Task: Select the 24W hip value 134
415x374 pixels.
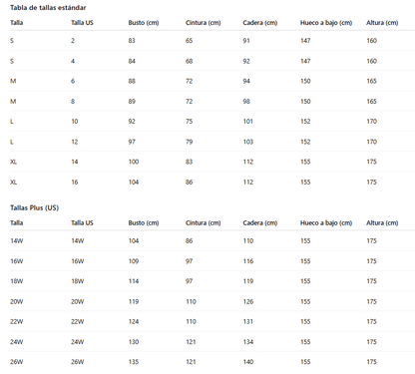Action: [x=248, y=342]
